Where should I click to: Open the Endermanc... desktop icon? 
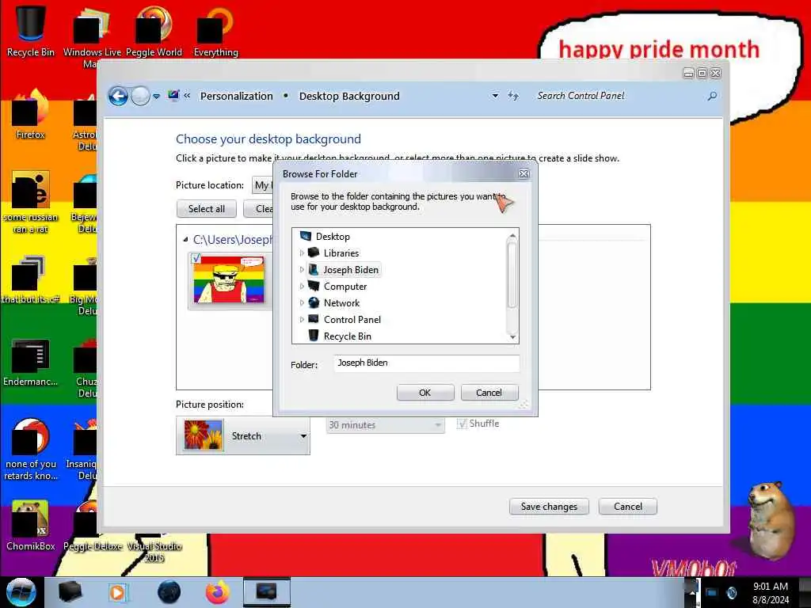(x=31, y=362)
